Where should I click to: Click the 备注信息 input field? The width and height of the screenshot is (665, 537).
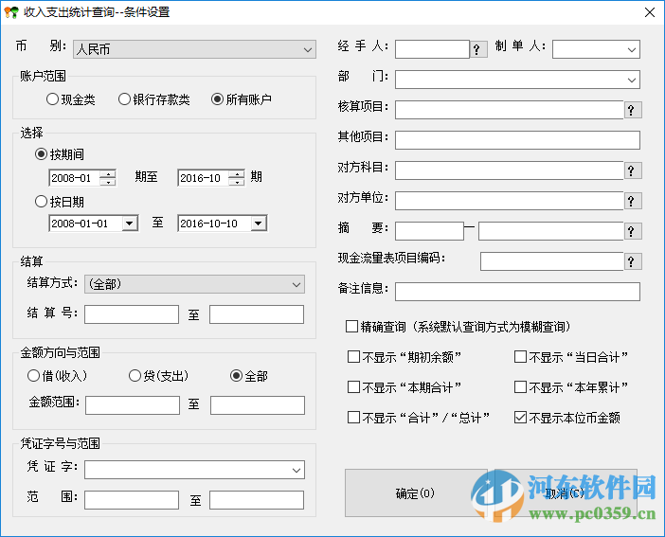517,292
